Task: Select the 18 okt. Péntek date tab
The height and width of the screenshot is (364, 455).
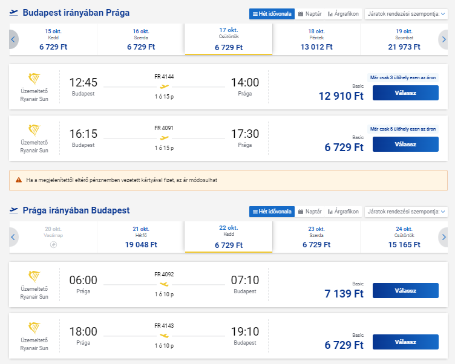Action: 316,39
